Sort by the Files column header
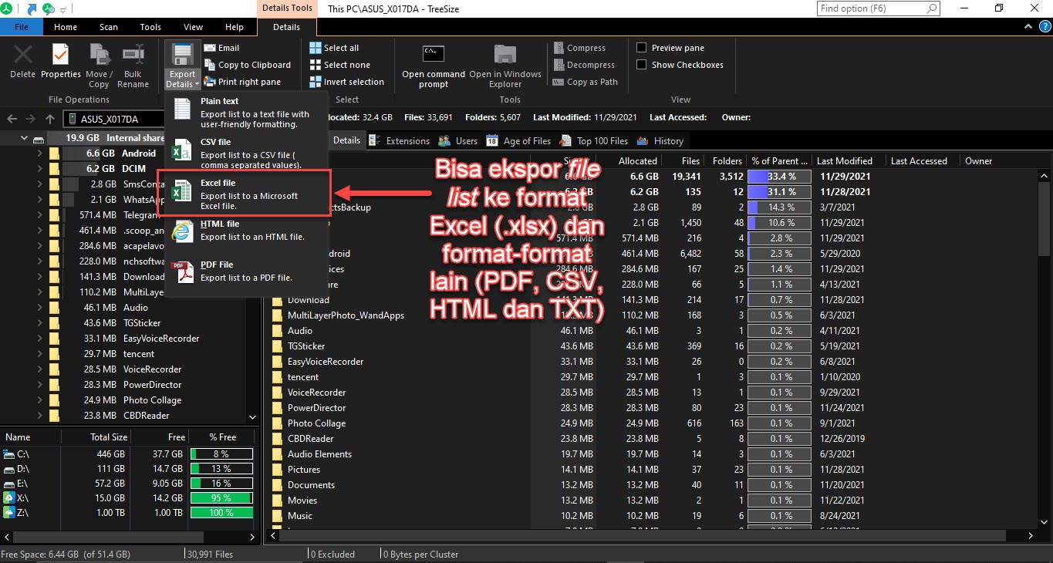The width and height of the screenshot is (1053, 563). pyautogui.click(x=691, y=161)
